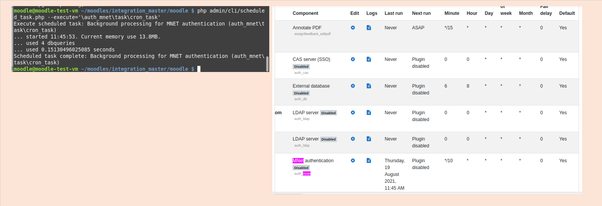Click MNet last run date Thursday 19 August
The image size is (602, 206).
[x=394, y=174]
